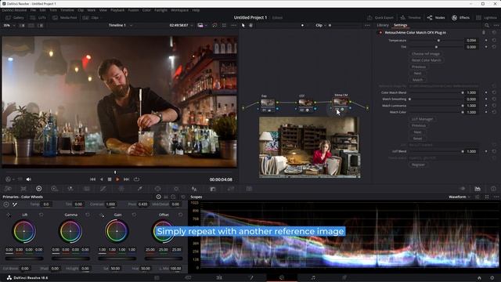Open the node graph ellipsis options menu

pos(367,25)
